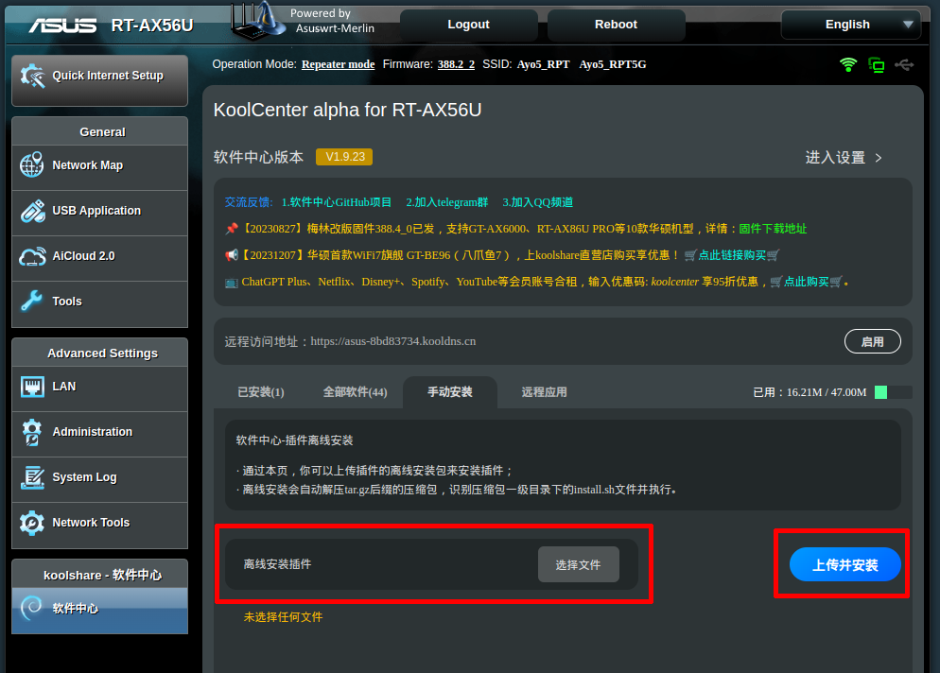Viewport: 940px width, 673px height.
Task: Click the ASUS logo
Action: pos(63,26)
